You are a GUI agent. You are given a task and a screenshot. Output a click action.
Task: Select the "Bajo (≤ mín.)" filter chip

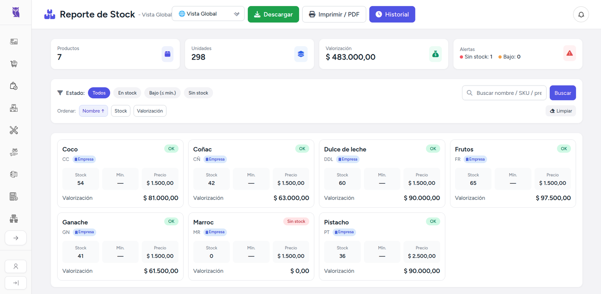point(162,93)
